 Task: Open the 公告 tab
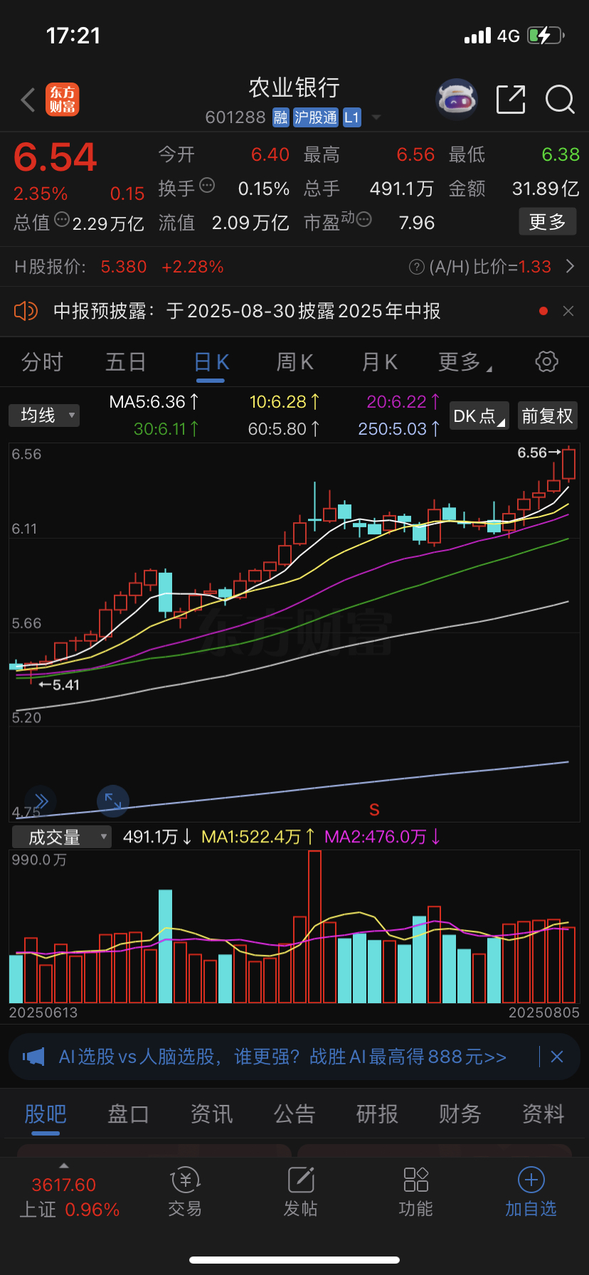(294, 1114)
